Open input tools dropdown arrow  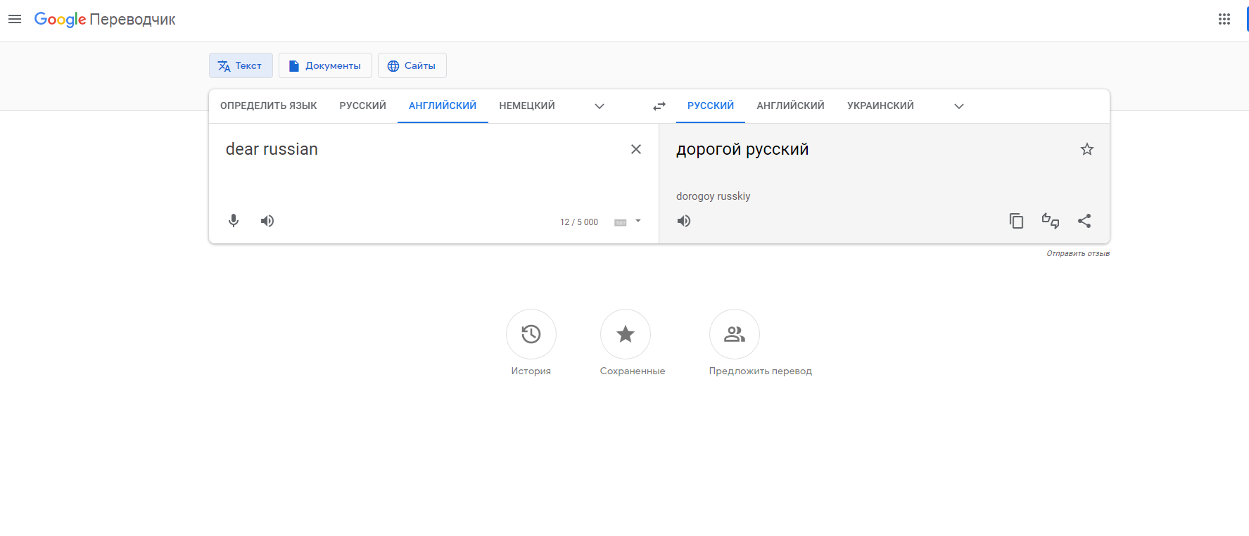click(638, 221)
